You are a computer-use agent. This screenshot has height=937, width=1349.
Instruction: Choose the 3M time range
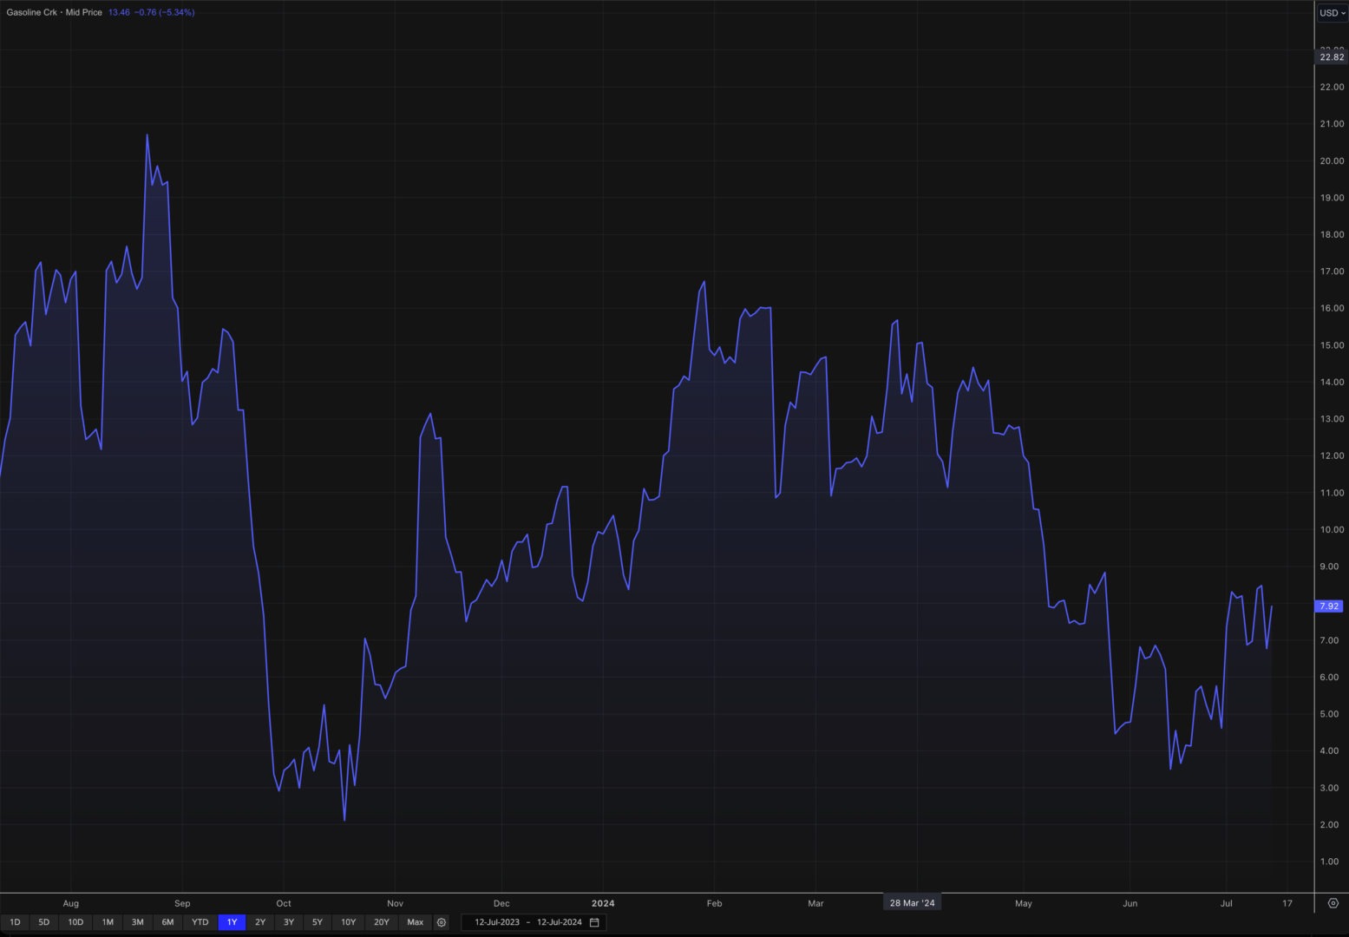click(138, 922)
